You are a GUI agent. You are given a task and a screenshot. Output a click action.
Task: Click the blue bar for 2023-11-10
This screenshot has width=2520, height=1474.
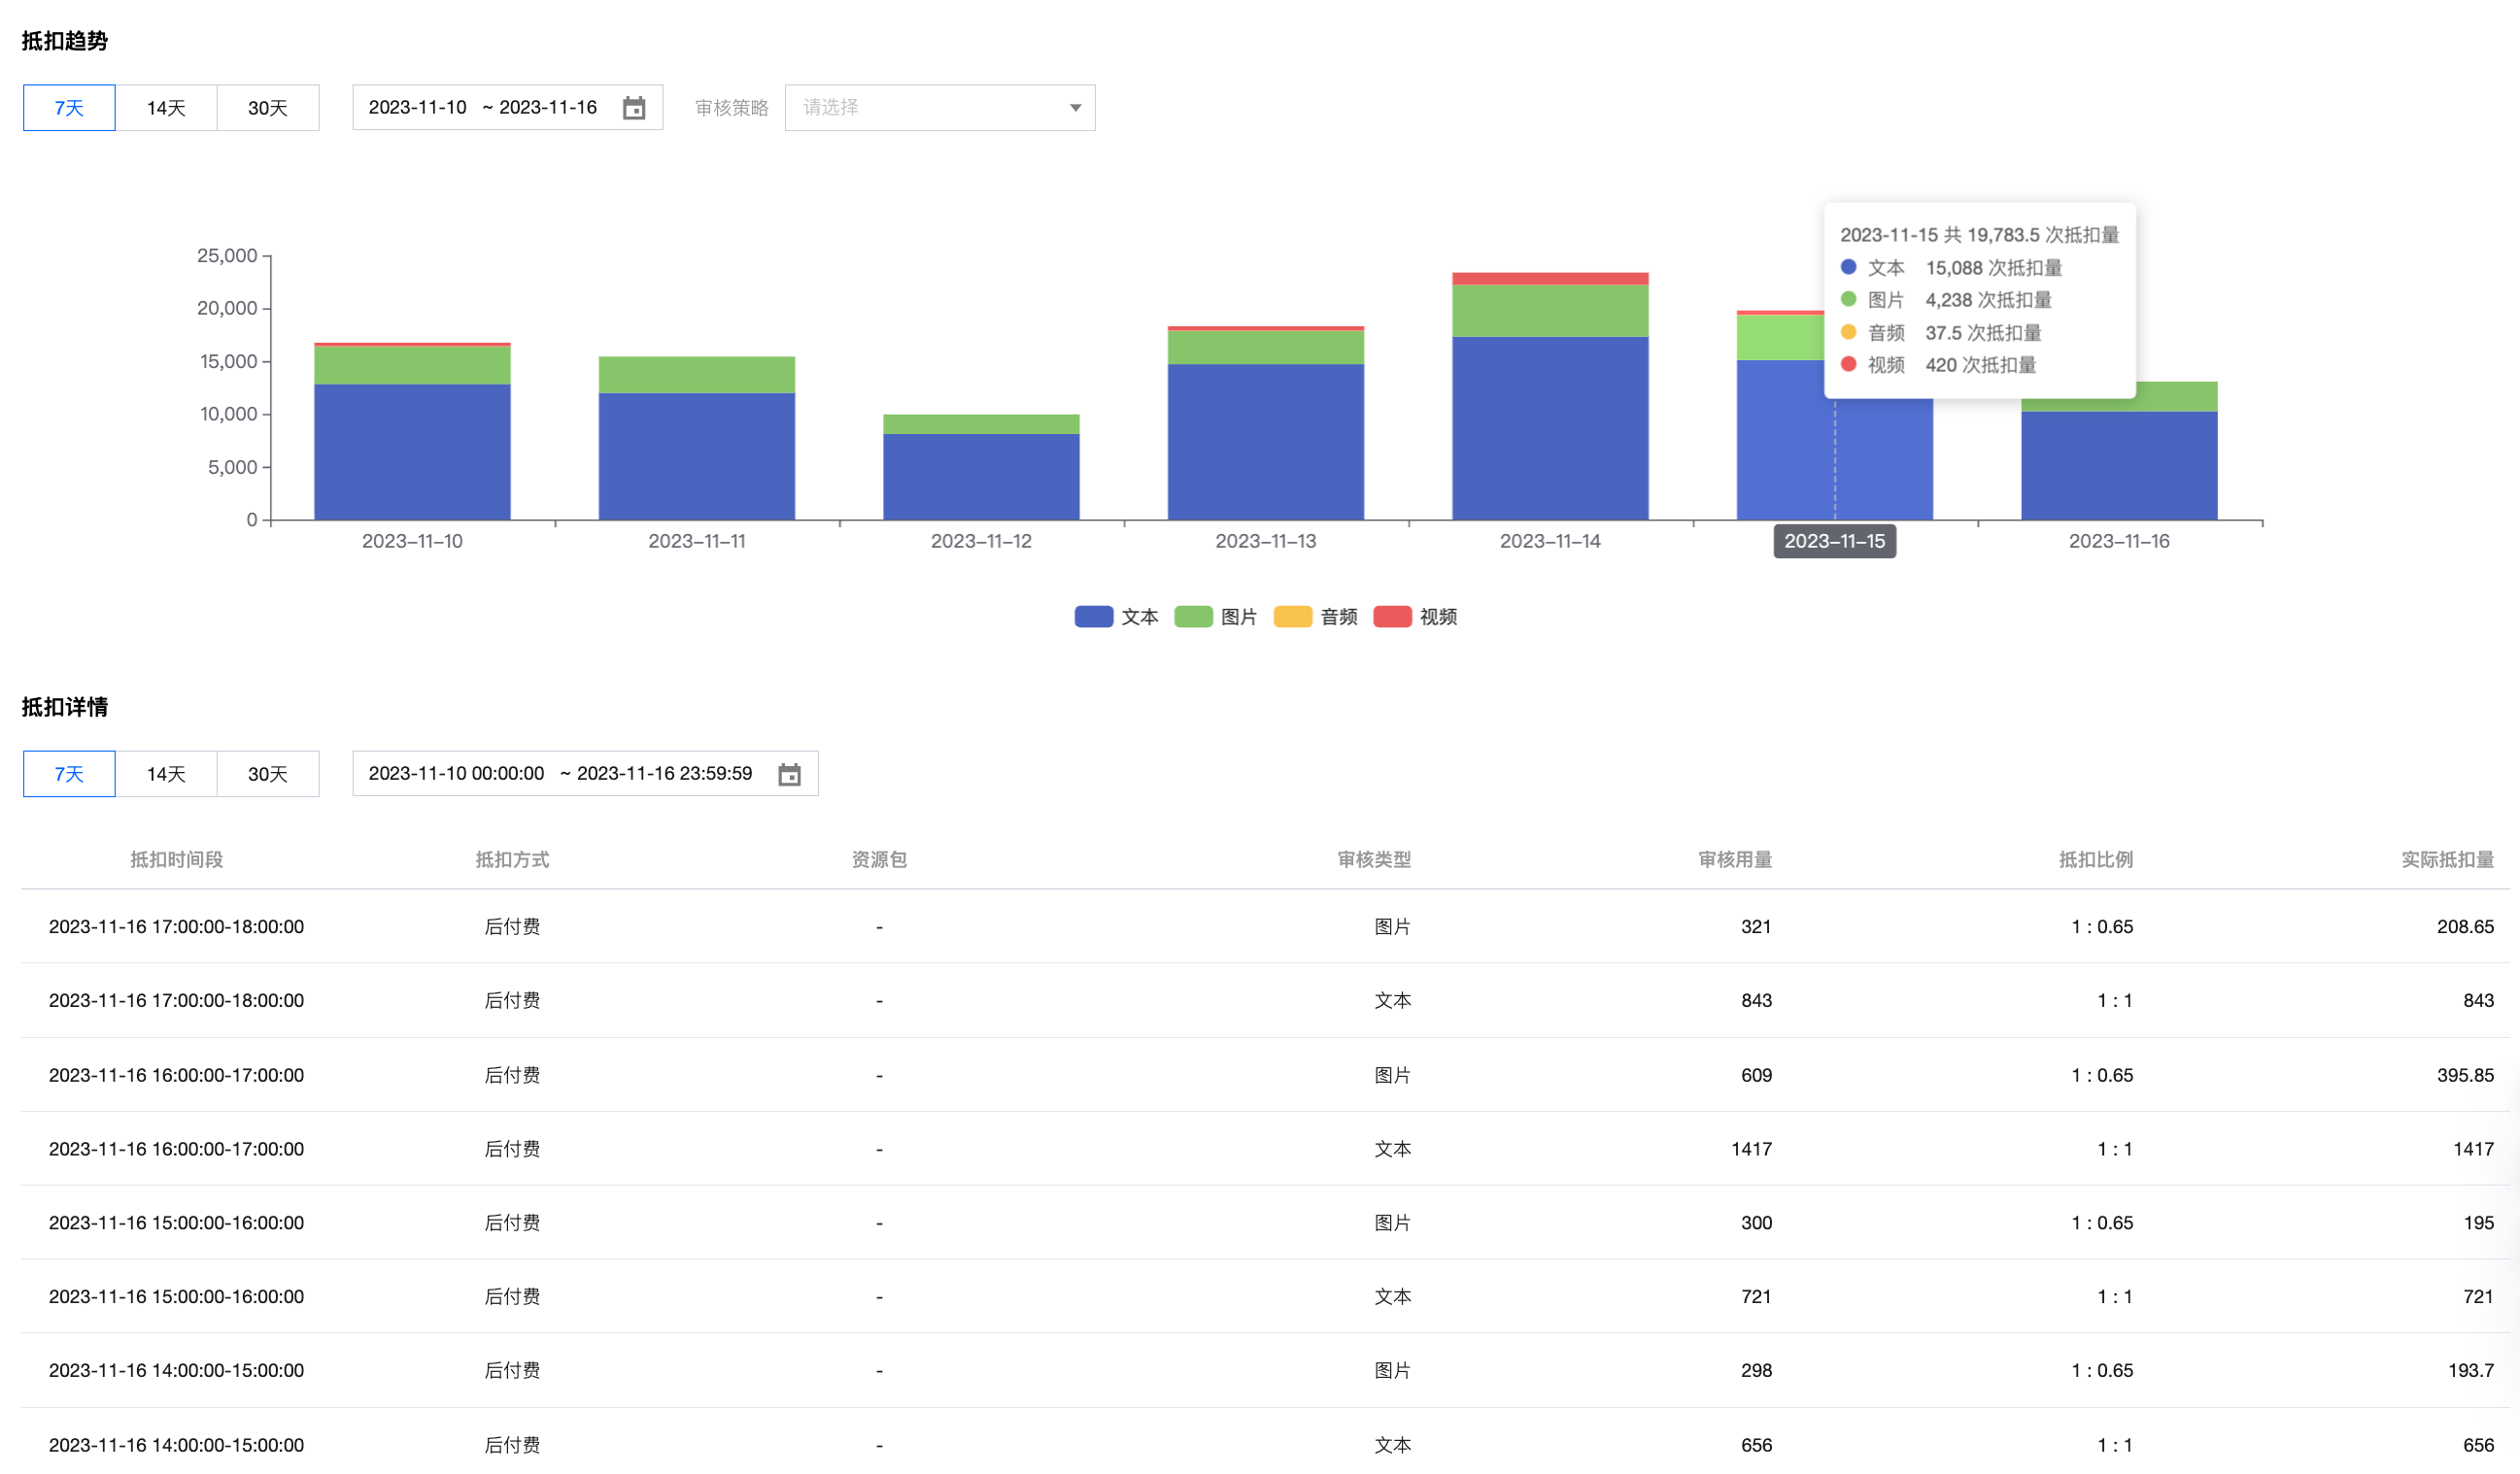(412, 452)
